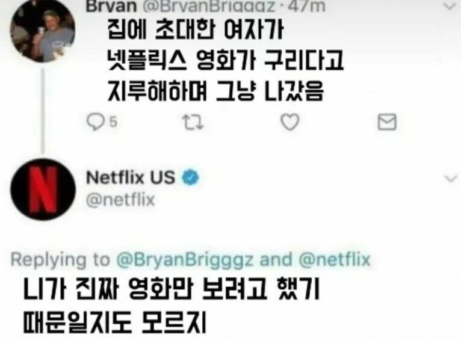This screenshot has height=338, width=461.
Task: Open the 47m timestamp on Bryan's tweet
Action: tap(306, 6)
